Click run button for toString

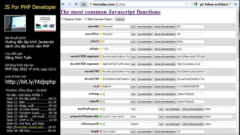coord(133,94)
